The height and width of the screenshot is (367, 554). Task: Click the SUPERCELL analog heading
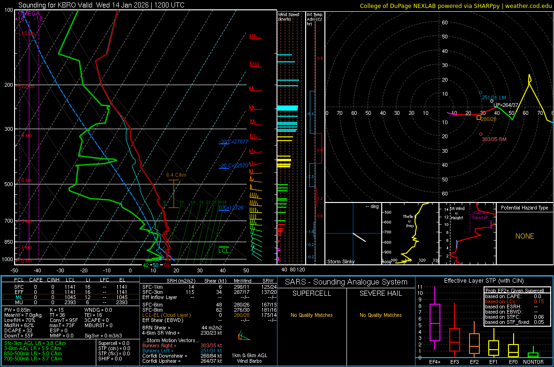point(312,293)
